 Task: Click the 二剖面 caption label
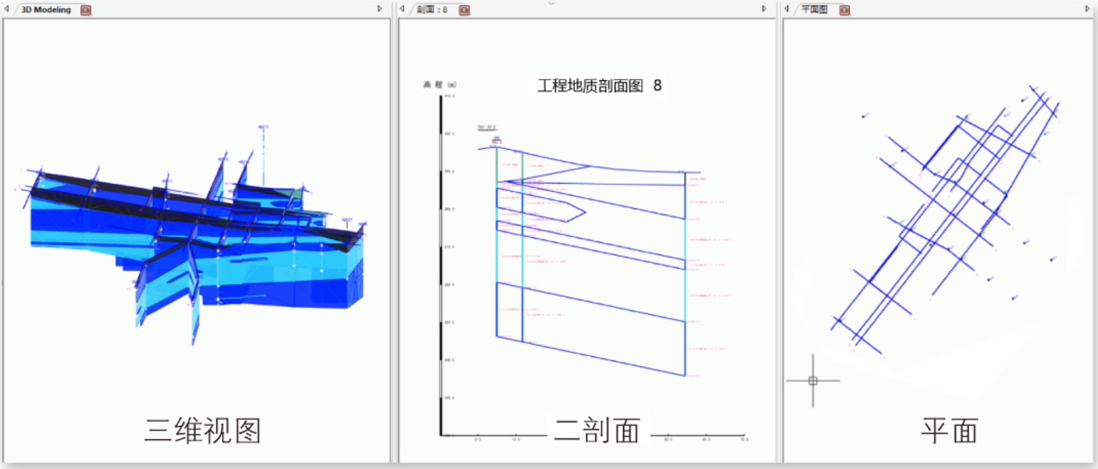point(597,431)
